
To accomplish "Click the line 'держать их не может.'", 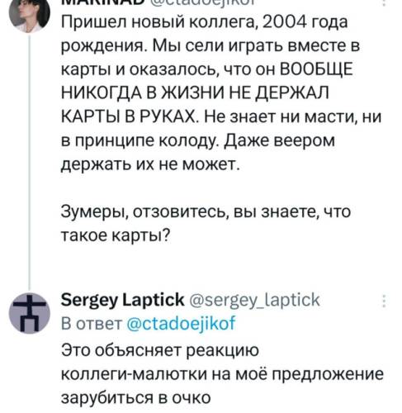I will tap(150, 164).
